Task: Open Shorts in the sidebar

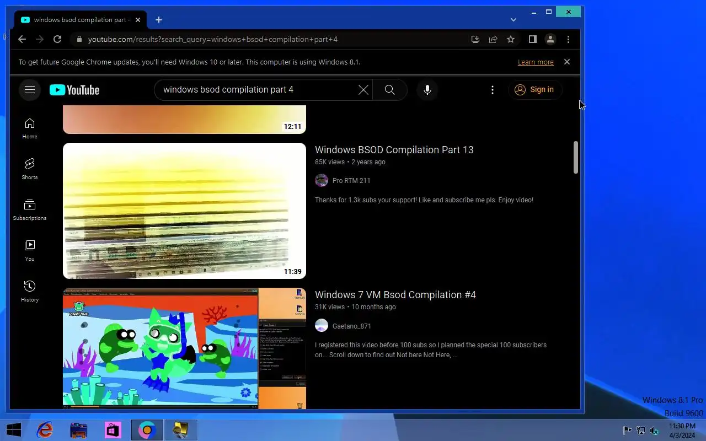Action: click(x=30, y=169)
